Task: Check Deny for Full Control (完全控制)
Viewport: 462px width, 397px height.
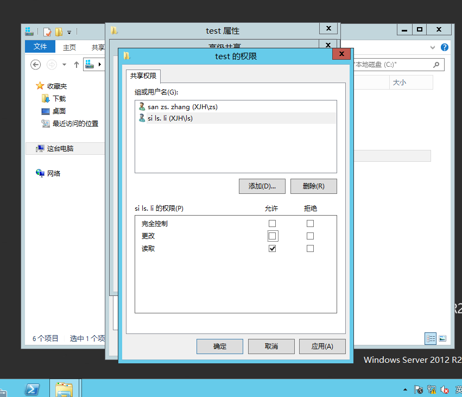Action: [310, 223]
